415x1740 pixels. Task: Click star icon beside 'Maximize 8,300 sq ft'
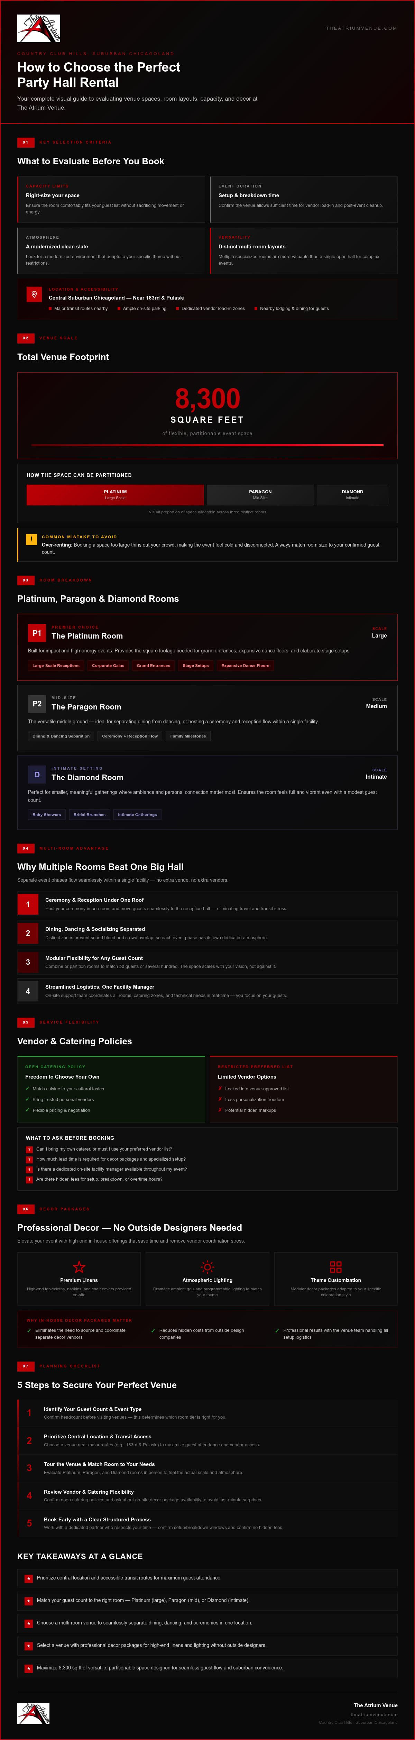(29, 1669)
